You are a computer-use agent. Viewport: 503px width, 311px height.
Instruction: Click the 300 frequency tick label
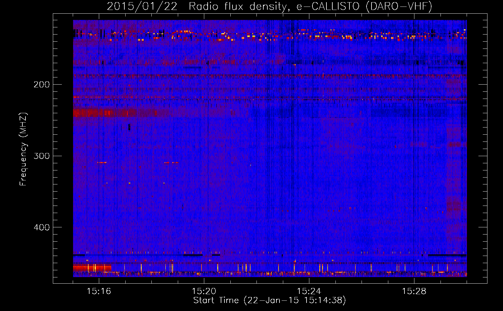tap(42, 156)
